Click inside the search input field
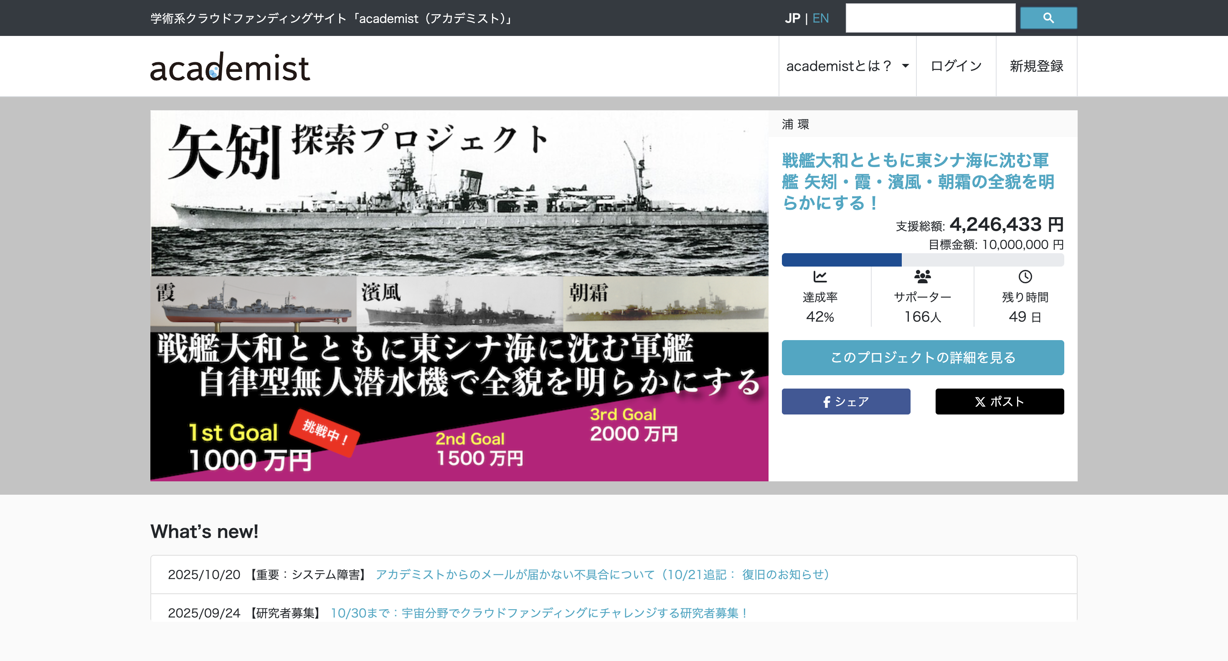This screenshot has width=1228, height=661. (930, 17)
